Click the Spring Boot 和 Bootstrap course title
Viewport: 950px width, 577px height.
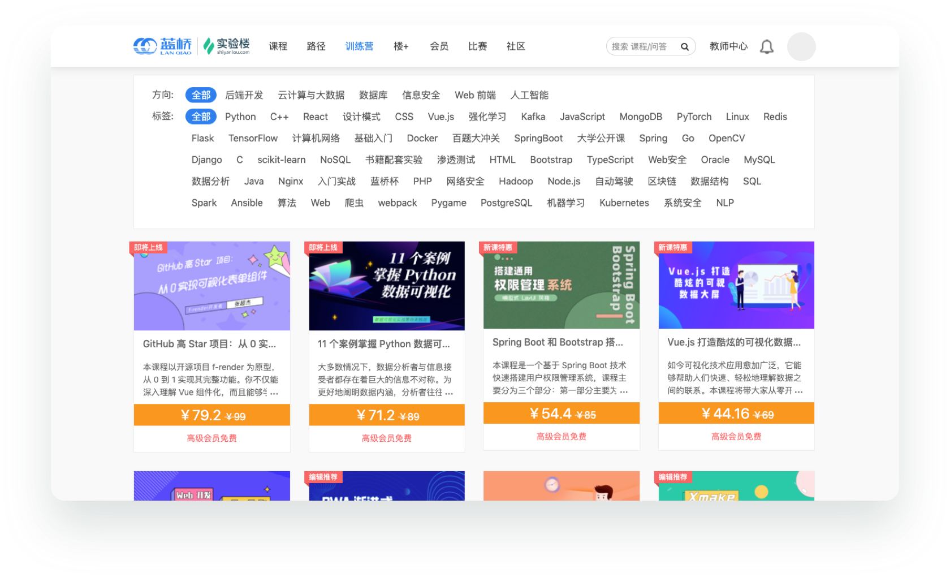click(558, 342)
